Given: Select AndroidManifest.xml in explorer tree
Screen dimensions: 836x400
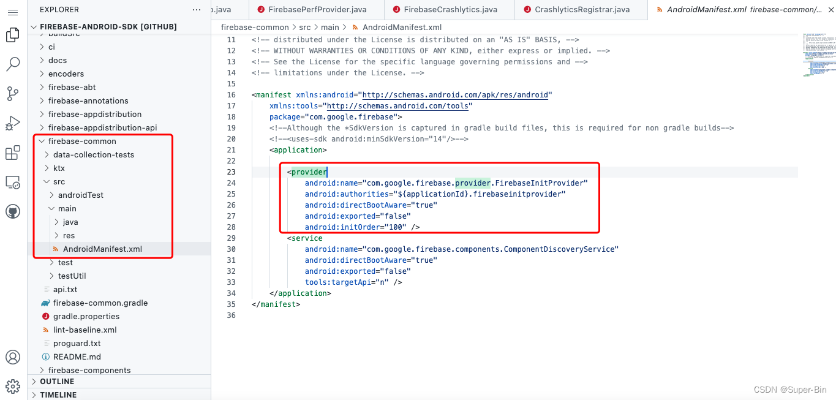Looking at the screenshot, I should [119, 249].
